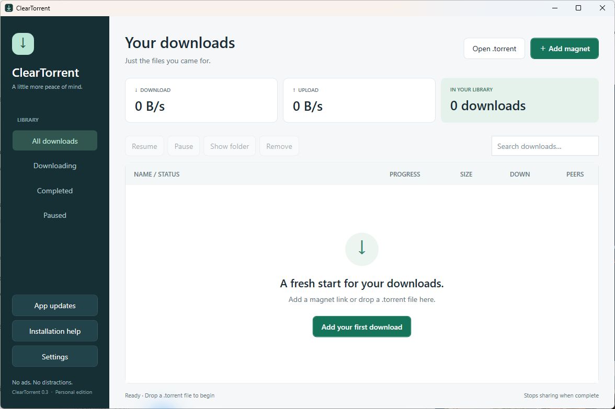615x409 pixels.
Task: Click the "Your downloads" heading
Action: 180,43
